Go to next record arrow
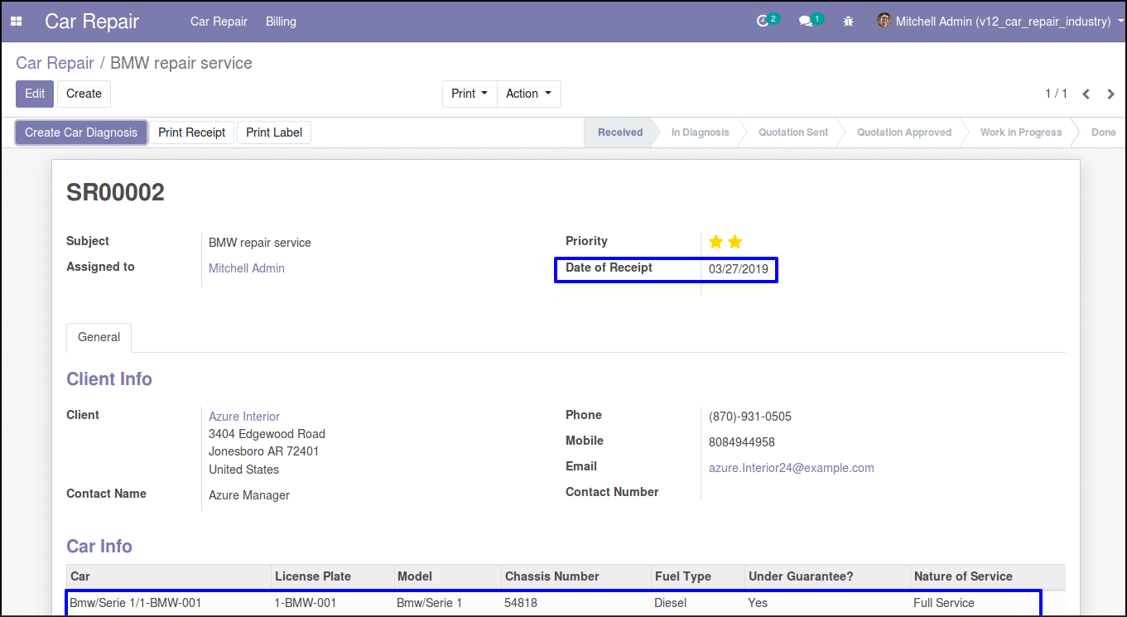This screenshot has width=1127, height=617. coord(1111,94)
